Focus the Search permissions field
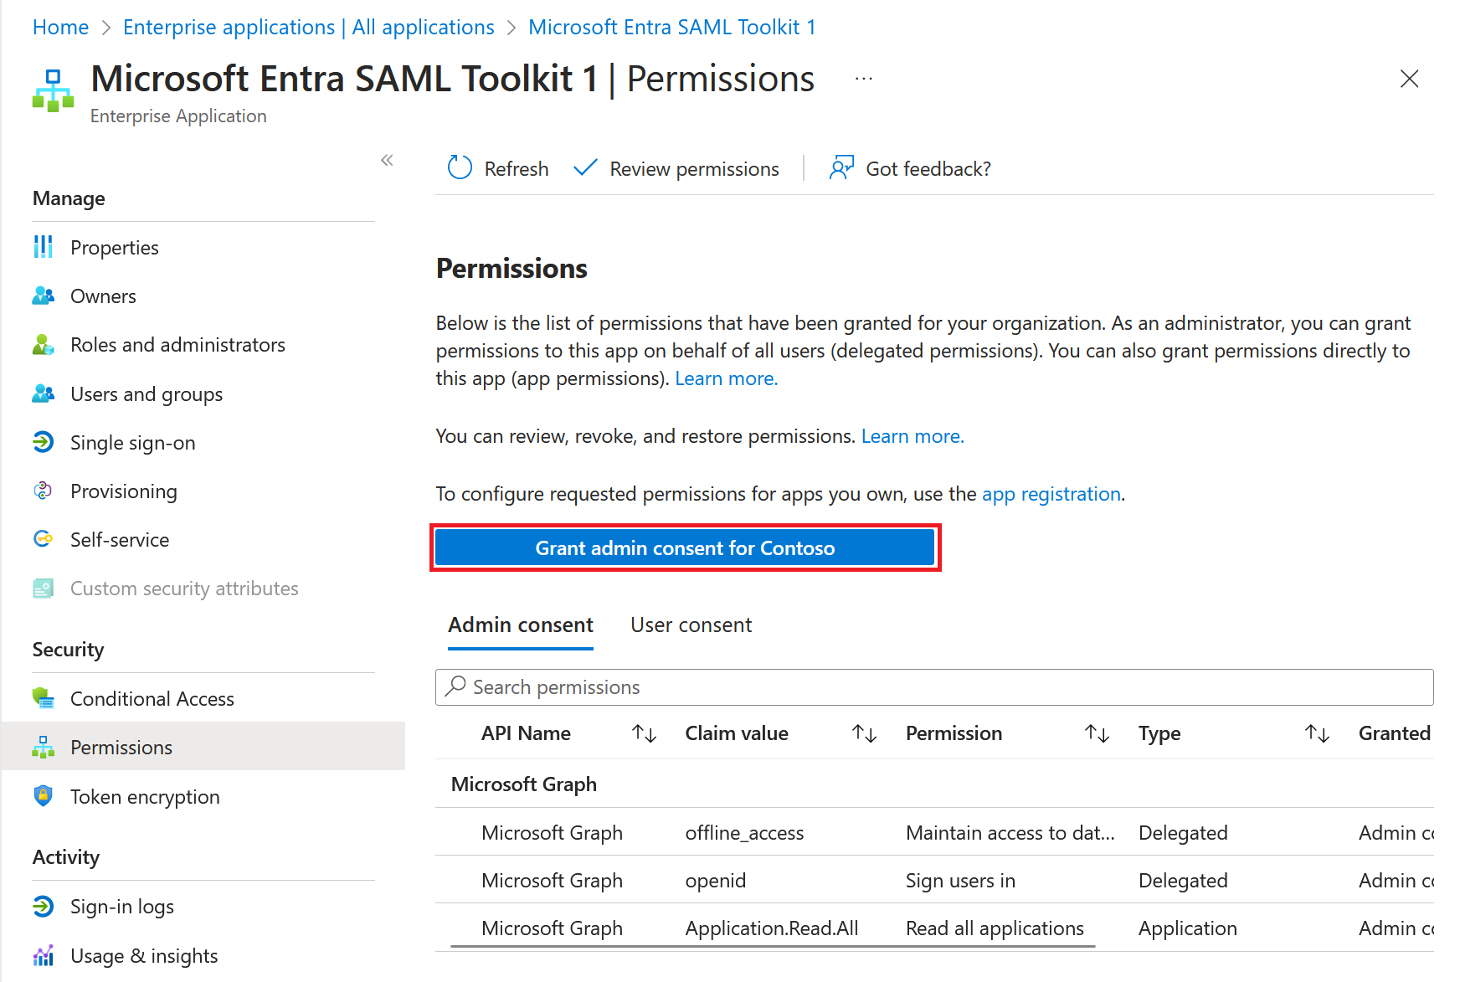Screen dimensions: 1460x982 [934, 687]
